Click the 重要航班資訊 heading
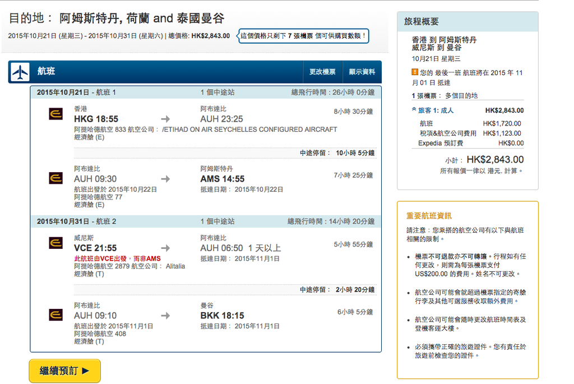 click(429, 216)
